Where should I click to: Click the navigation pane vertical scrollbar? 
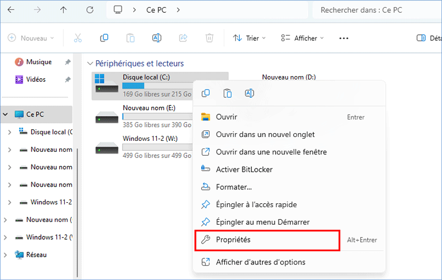[77, 213]
